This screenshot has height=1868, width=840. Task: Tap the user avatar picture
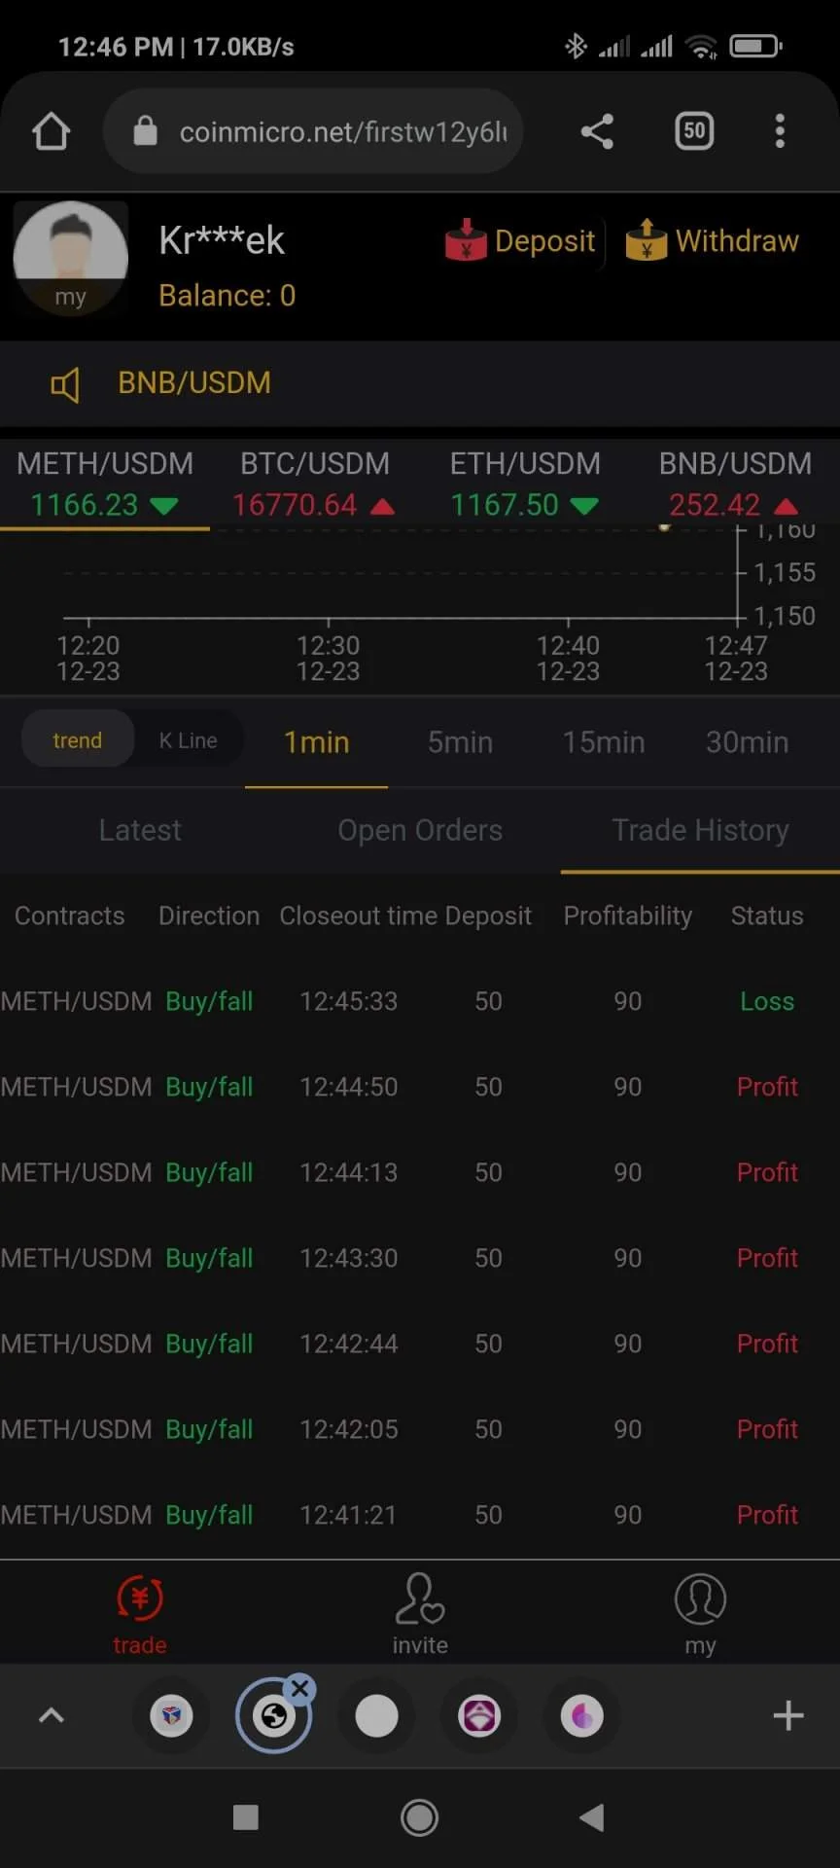tap(70, 258)
